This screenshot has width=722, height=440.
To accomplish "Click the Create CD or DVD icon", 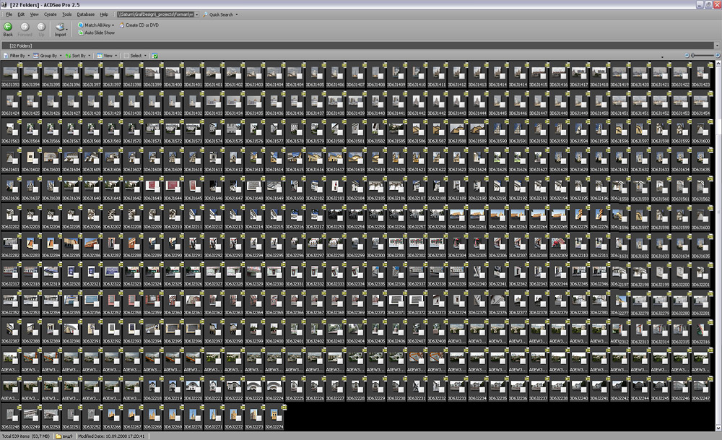I will click(122, 25).
